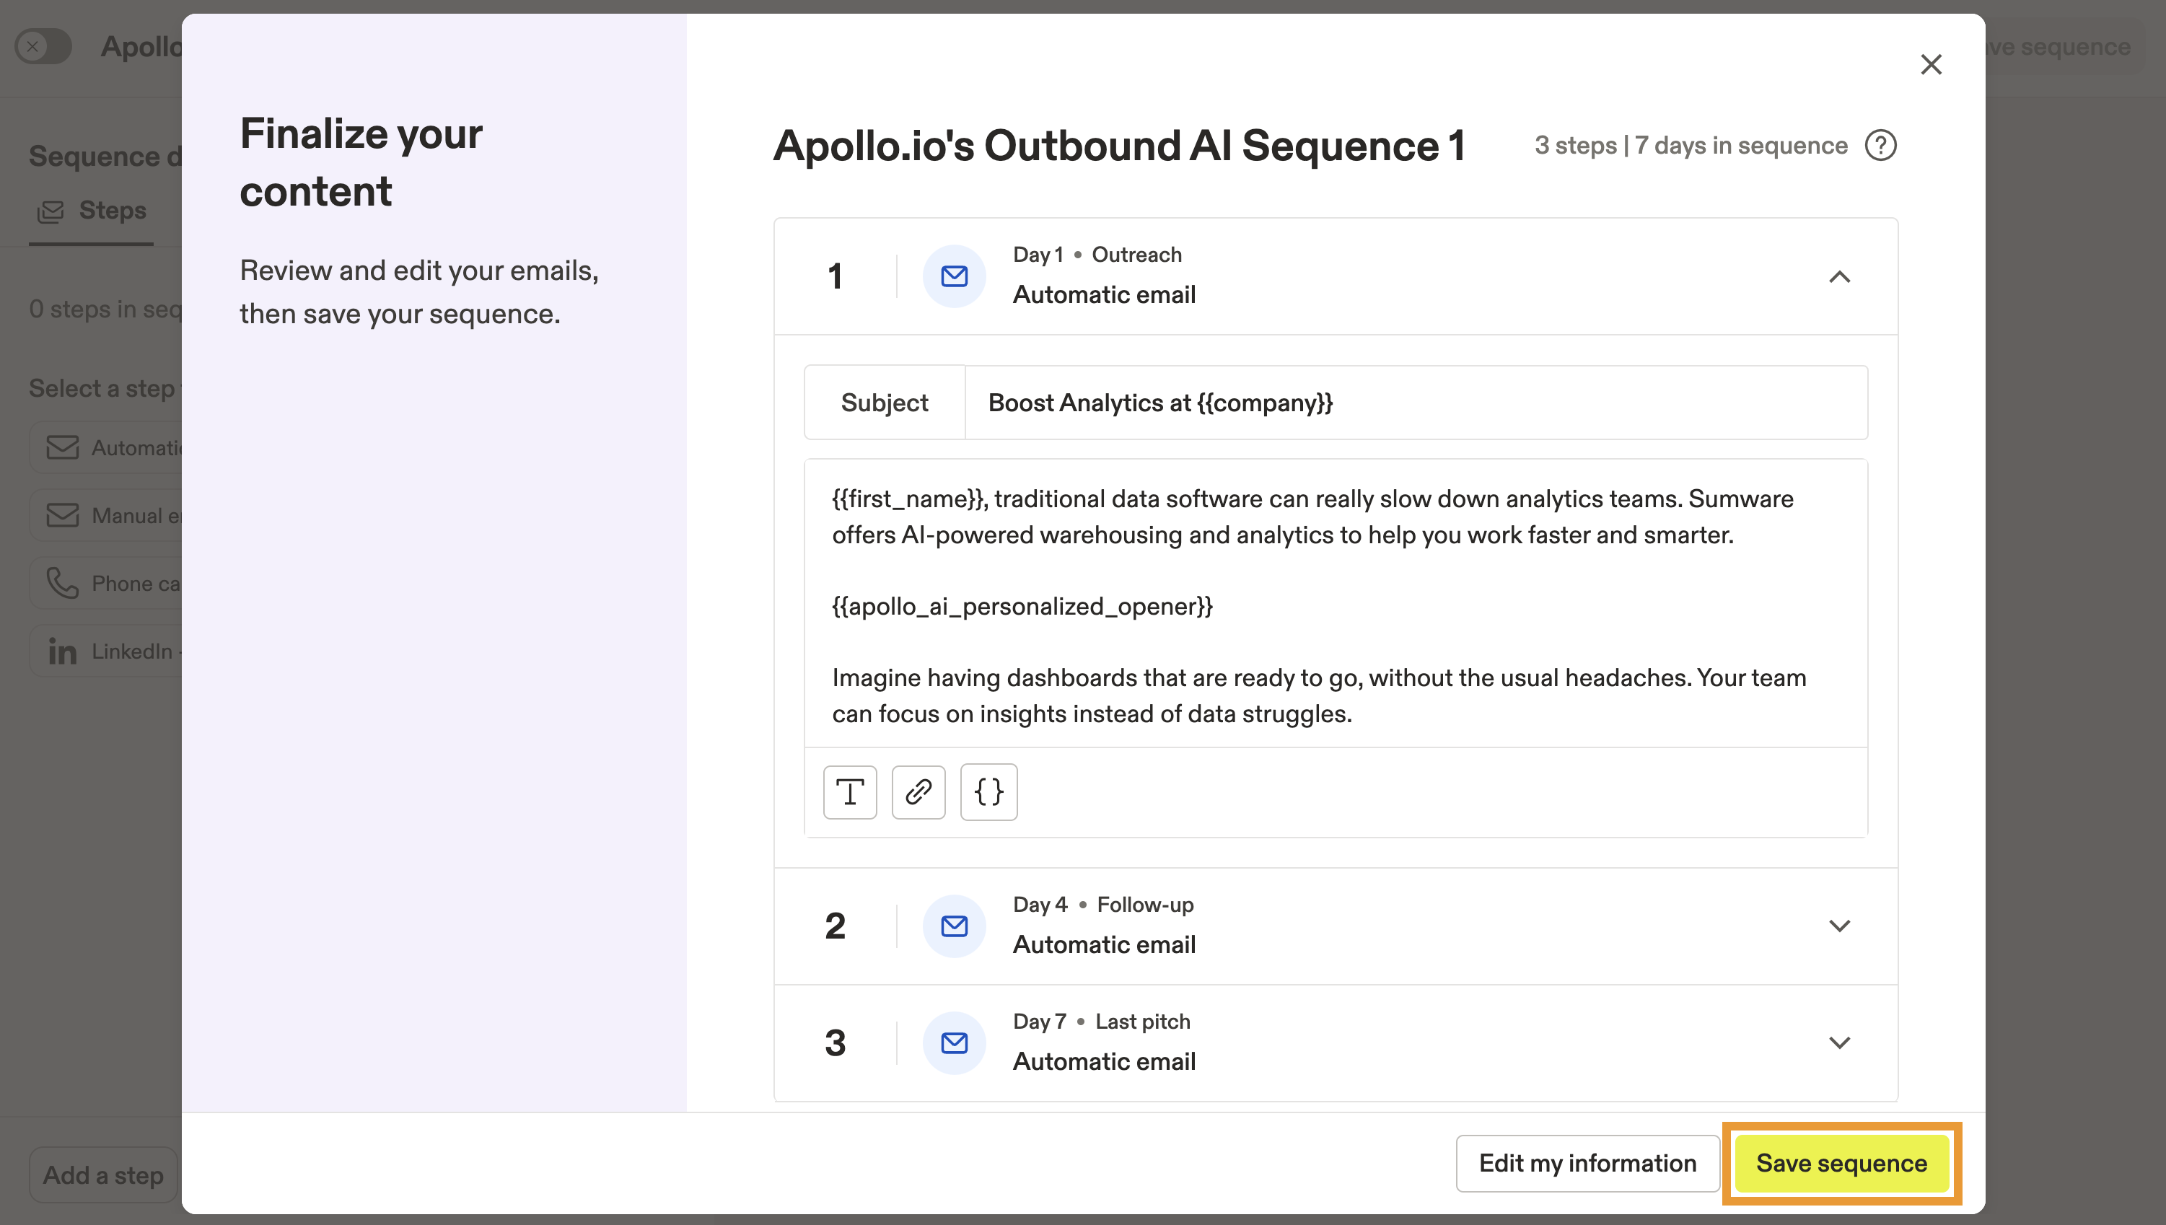Click the step 2 envelope icon

[x=954, y=926]
